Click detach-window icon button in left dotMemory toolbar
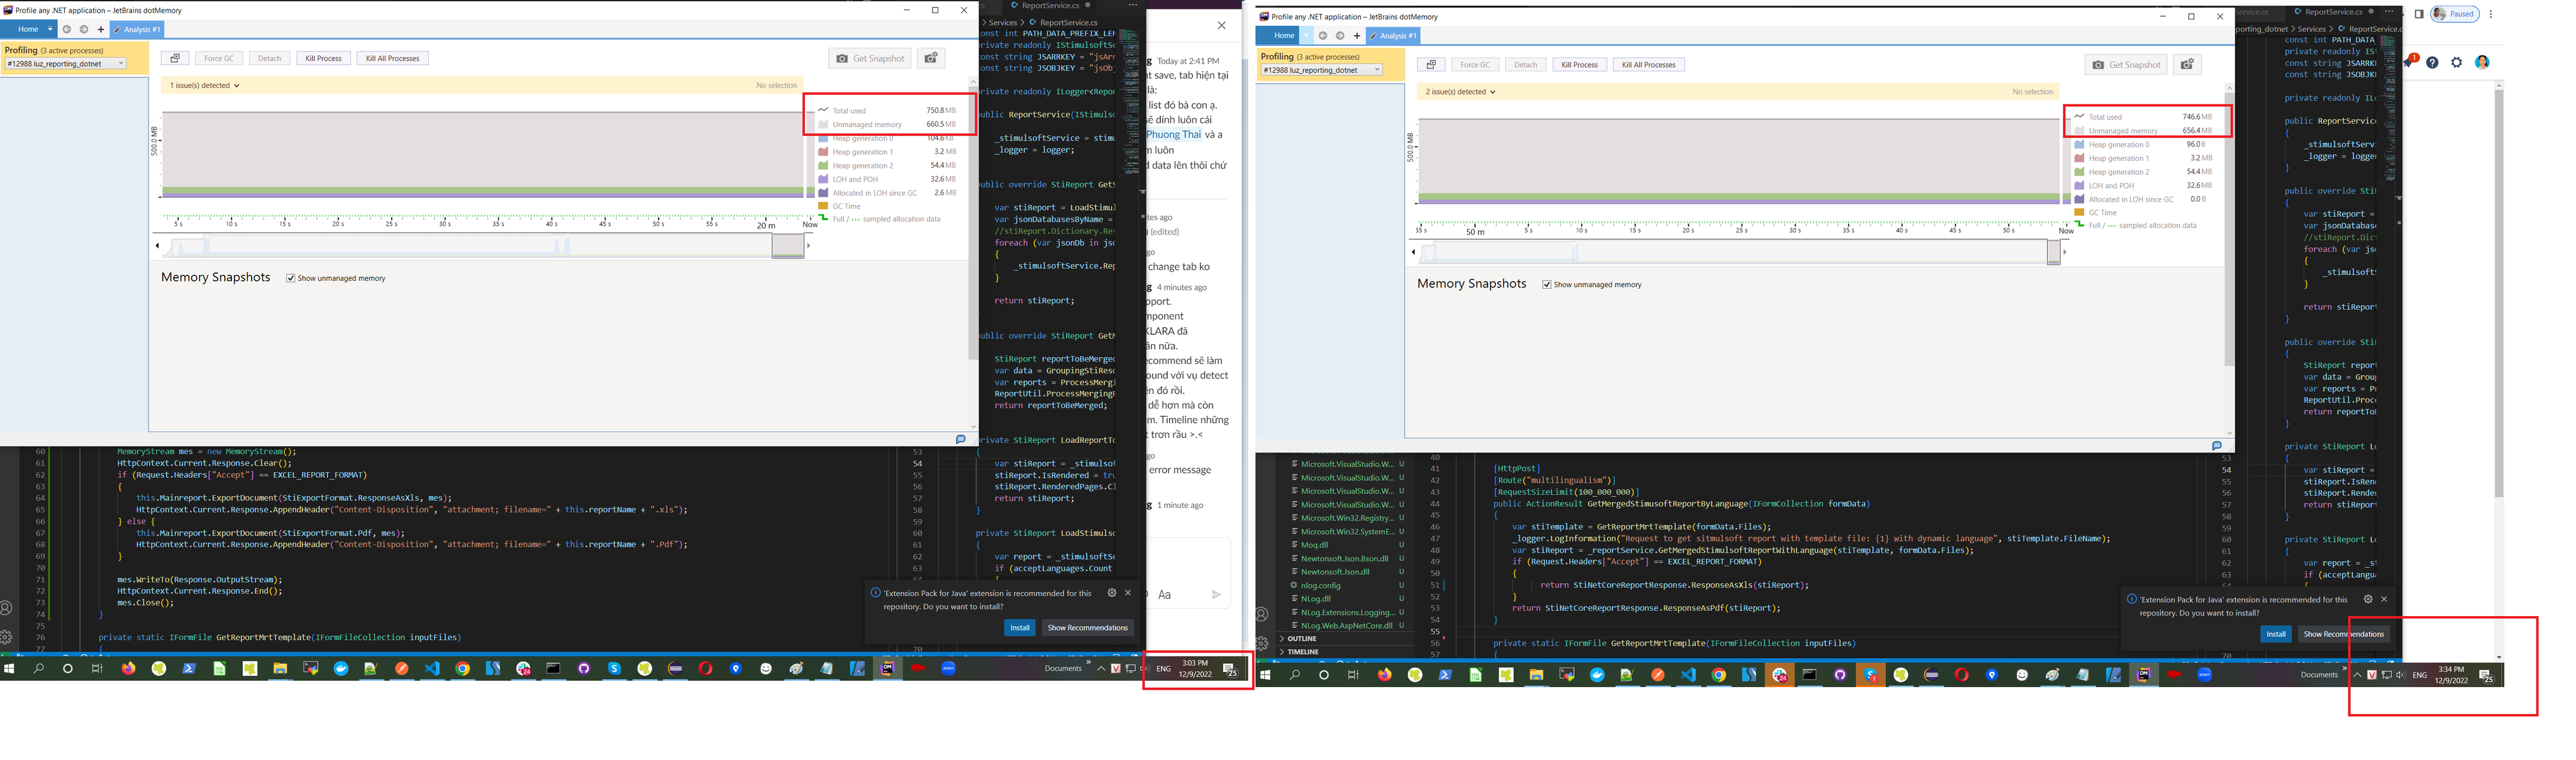This screenshot has height=760, width=2576. point(174,58)
